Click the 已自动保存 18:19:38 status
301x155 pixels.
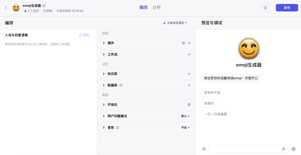click(x=70, y=11)
